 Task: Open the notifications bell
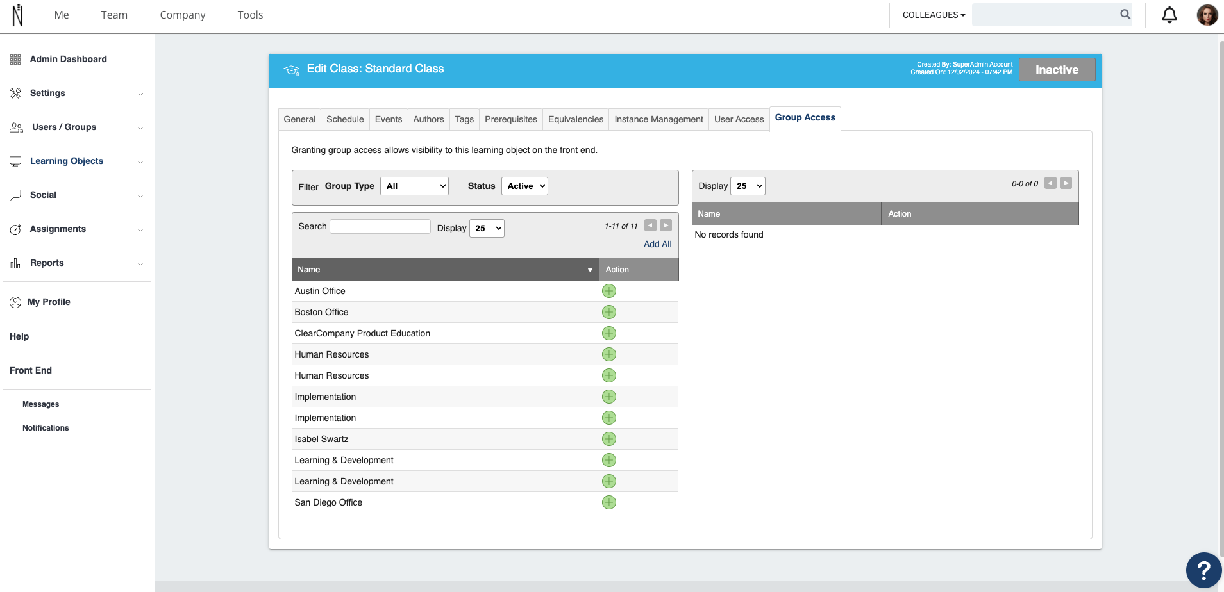point(1170,15)
